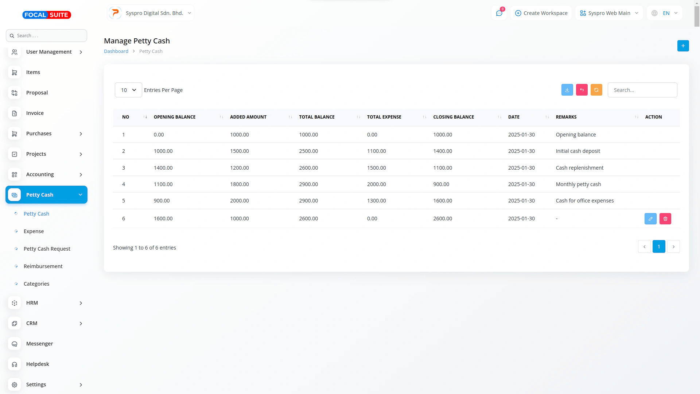The width and height of the screenshot is (700, 394).
Task: Sort table by Closing Balance column
Action: pos(454,117)
